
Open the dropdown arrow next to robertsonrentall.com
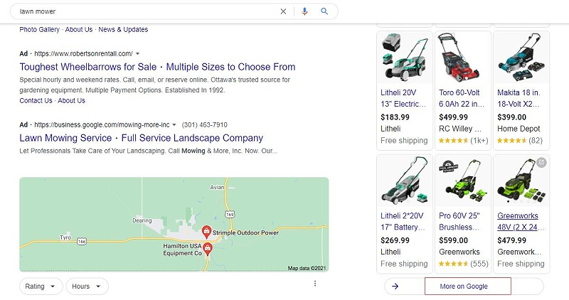click(x=137, y=54)
